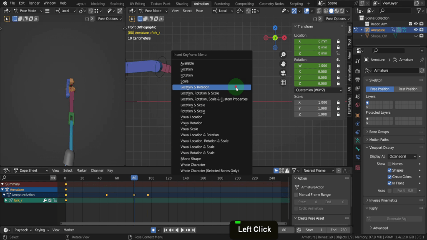
Task: Hide Armature in the outliner
Action: [x=416, y=30]
